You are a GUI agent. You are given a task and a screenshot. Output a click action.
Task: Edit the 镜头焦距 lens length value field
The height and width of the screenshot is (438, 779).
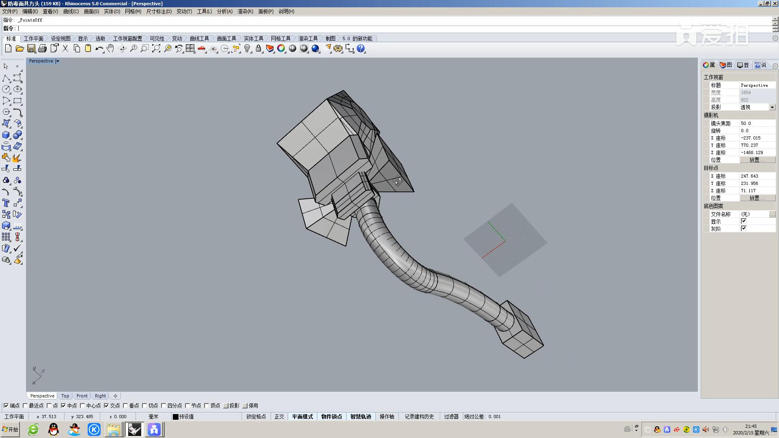pos(757,123)
